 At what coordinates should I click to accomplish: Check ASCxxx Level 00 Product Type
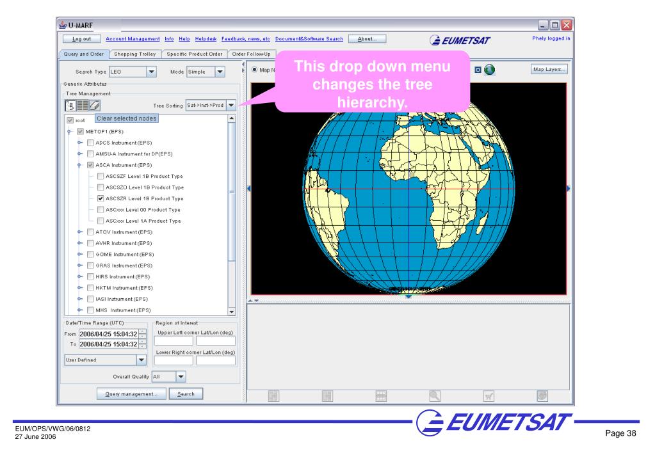[x=101, y=210]
